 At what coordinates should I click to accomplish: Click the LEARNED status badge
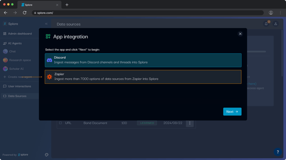[147, 123]
